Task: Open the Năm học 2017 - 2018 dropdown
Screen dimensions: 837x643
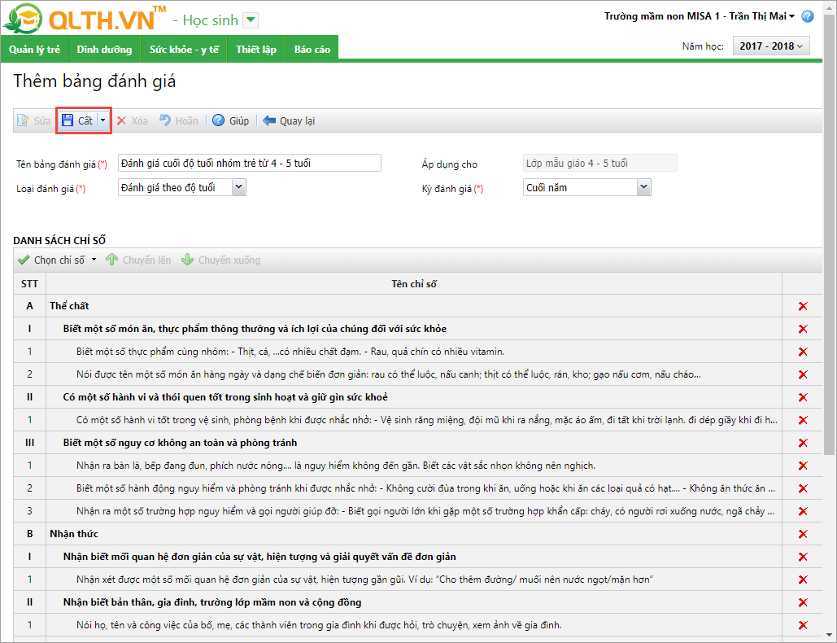Action: (771, 46)
